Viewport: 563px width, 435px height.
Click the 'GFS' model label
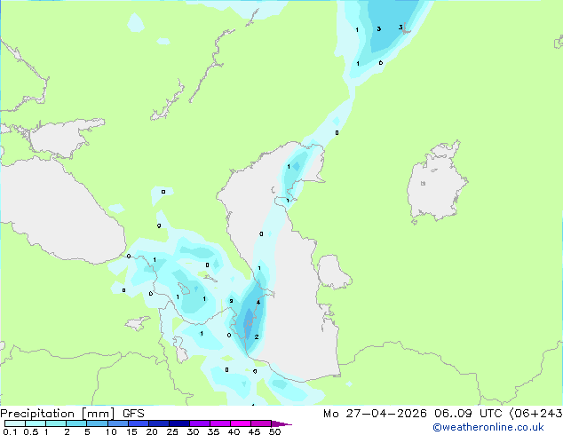[x=133, y=414]
